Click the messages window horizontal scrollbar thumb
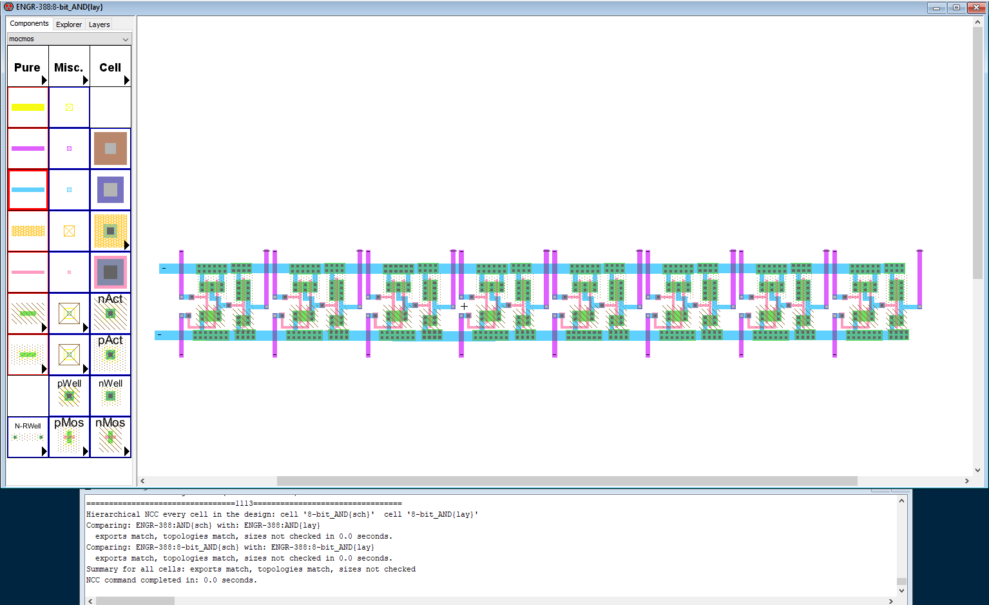The image size is (989, 605). pyautogui.click(x=135, y=600)
